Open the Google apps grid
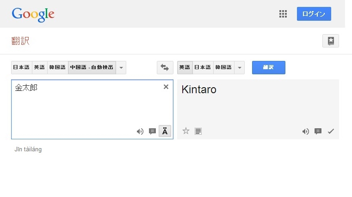This screenshot has height=197, width=352. [x=283, y=14]
